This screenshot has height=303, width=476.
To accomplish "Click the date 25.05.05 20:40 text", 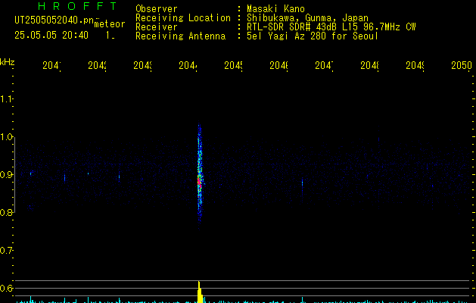I will tap(51, 36).
